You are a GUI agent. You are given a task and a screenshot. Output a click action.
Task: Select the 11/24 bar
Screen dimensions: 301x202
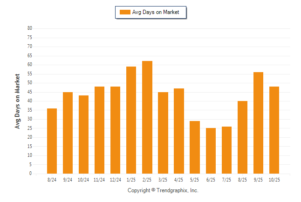(99, 130)
